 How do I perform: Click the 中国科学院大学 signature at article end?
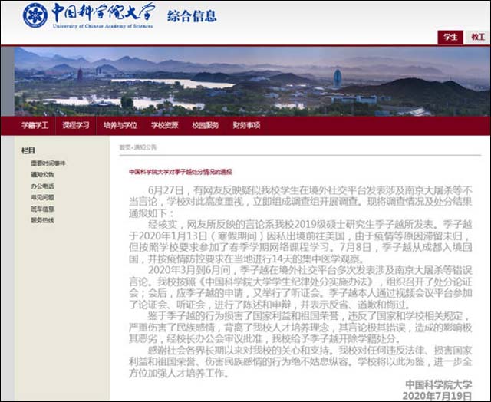438,384
